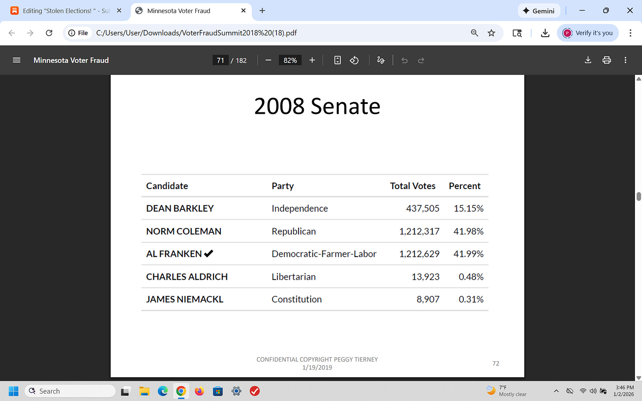Click the "1,212,317" vote total
The width and height of the screenshot is (642, 401).
click(x=419, y=231)
